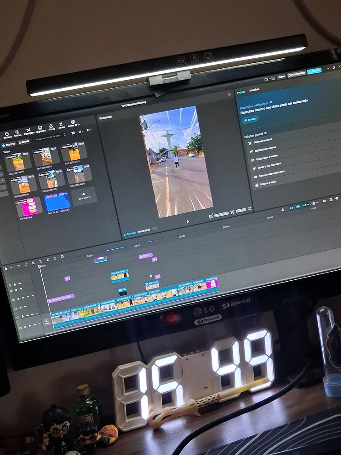Open the Efeitos tab
Image resolution: width=341 pixels, height=455 pixels.
tap(17, 133)
